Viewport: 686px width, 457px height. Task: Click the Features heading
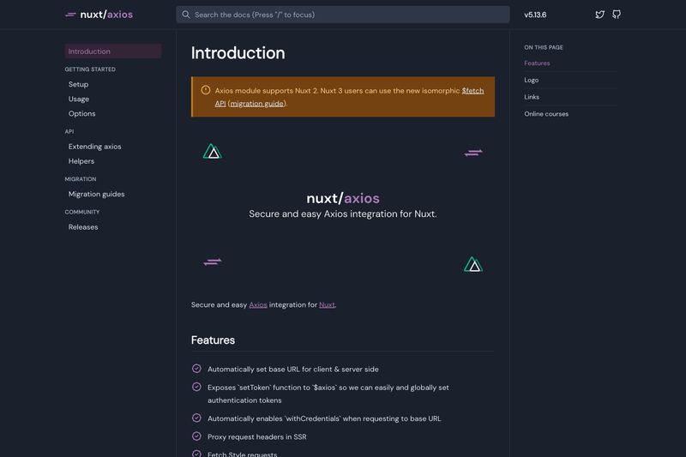tap(213, 340)
